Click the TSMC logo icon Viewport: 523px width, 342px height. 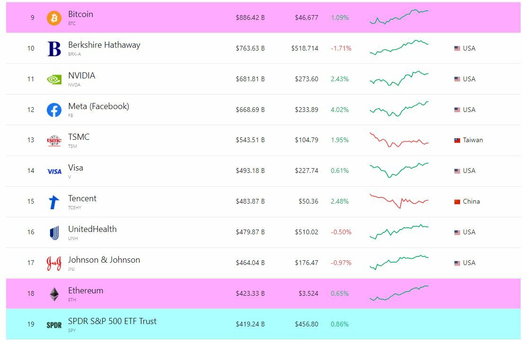tap(54, 140)
